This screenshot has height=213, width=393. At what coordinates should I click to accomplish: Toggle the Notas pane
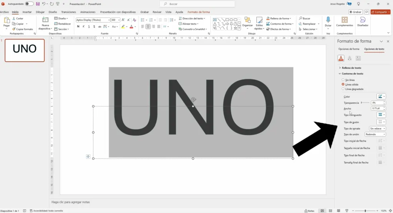(x=310, y=211)
